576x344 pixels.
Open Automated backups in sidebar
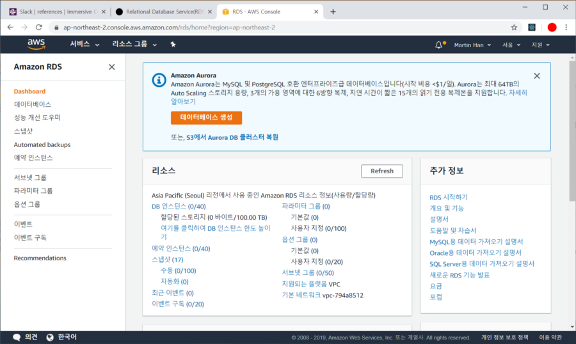(42, 145)
